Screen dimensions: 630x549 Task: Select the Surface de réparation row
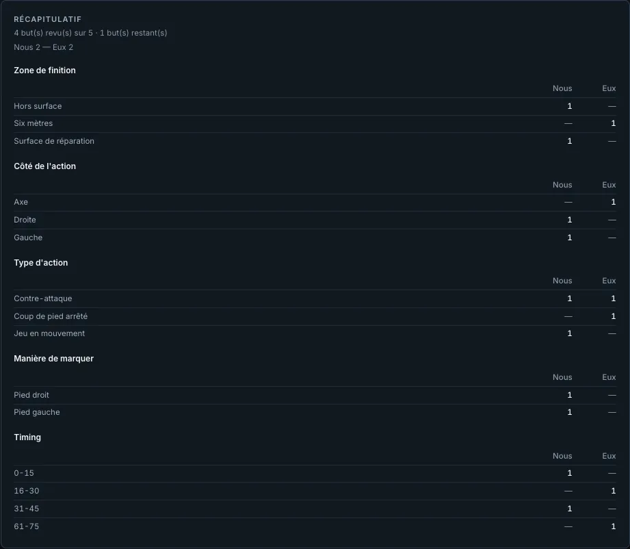pos(315,141)
